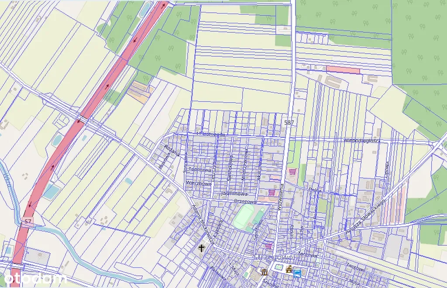Select the brown building icon beside the bus stop
The image size is (447, 288).
coord(289,270)
